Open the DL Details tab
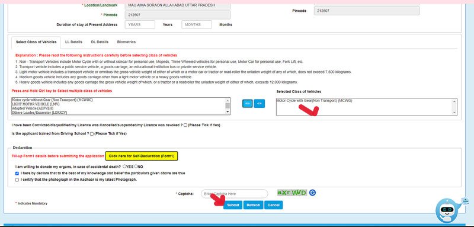 tap(100, 42)
